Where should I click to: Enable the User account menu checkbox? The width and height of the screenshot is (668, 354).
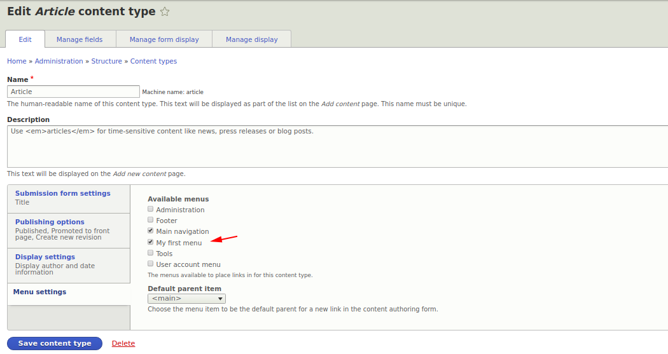click(x=150, y=264)
